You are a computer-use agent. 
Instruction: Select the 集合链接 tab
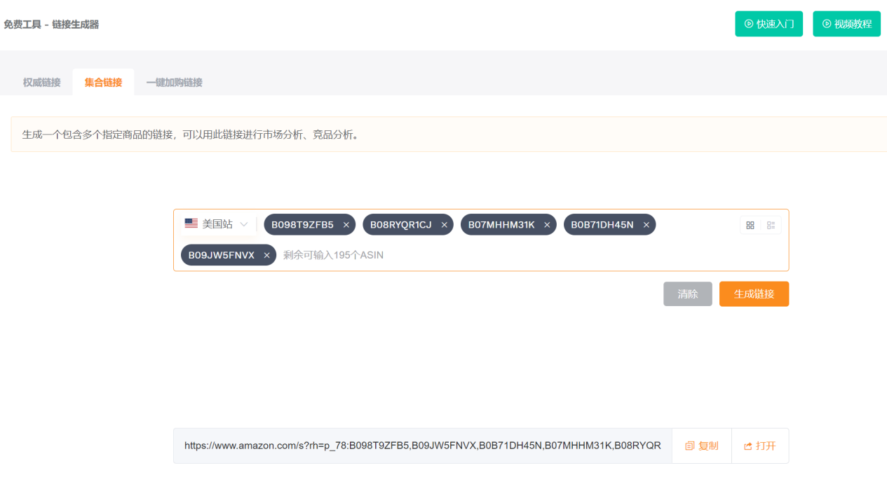(x=103, y=82)
